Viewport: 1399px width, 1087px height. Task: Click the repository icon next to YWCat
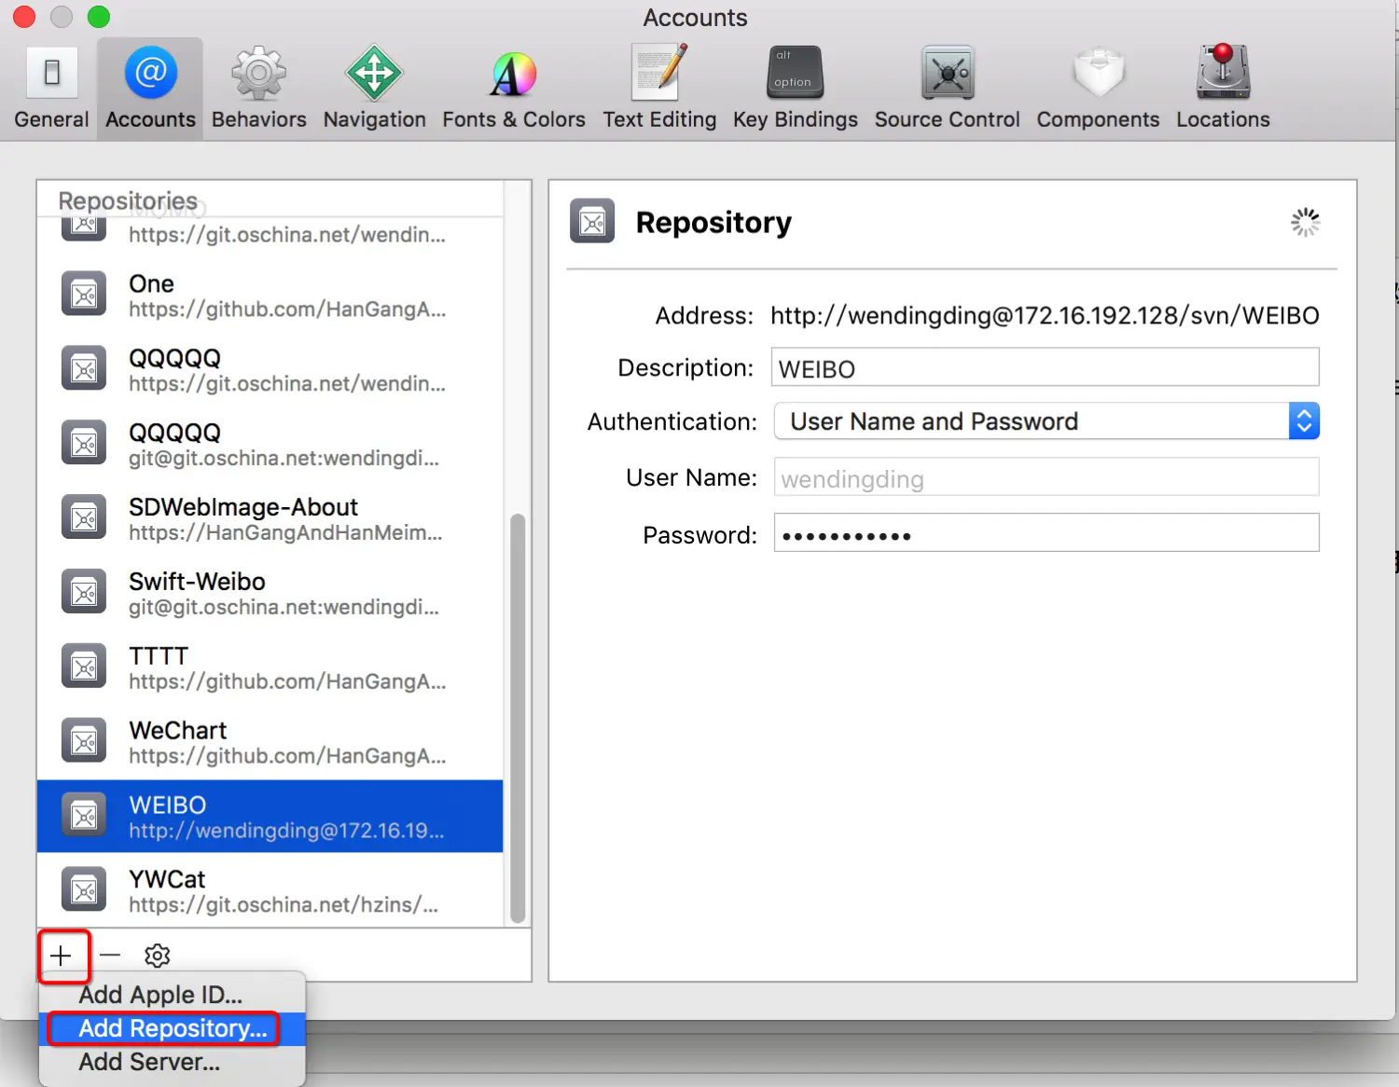tap(84, 889)
